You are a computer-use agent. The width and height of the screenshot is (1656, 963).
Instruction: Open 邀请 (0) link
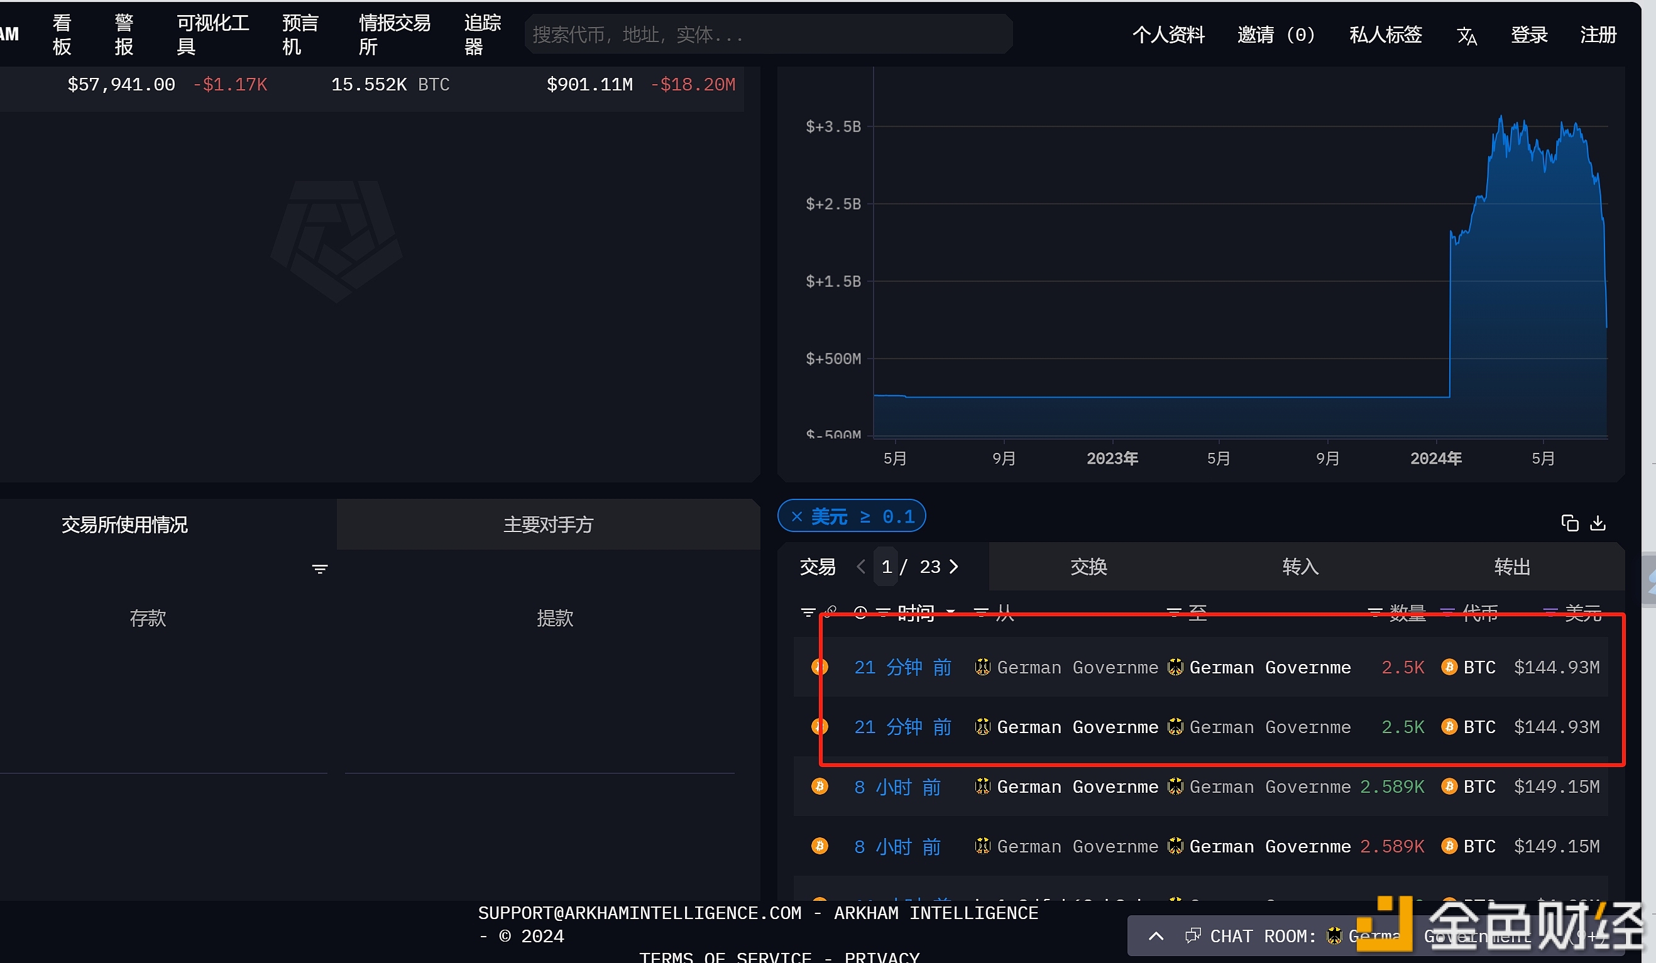1276,35
